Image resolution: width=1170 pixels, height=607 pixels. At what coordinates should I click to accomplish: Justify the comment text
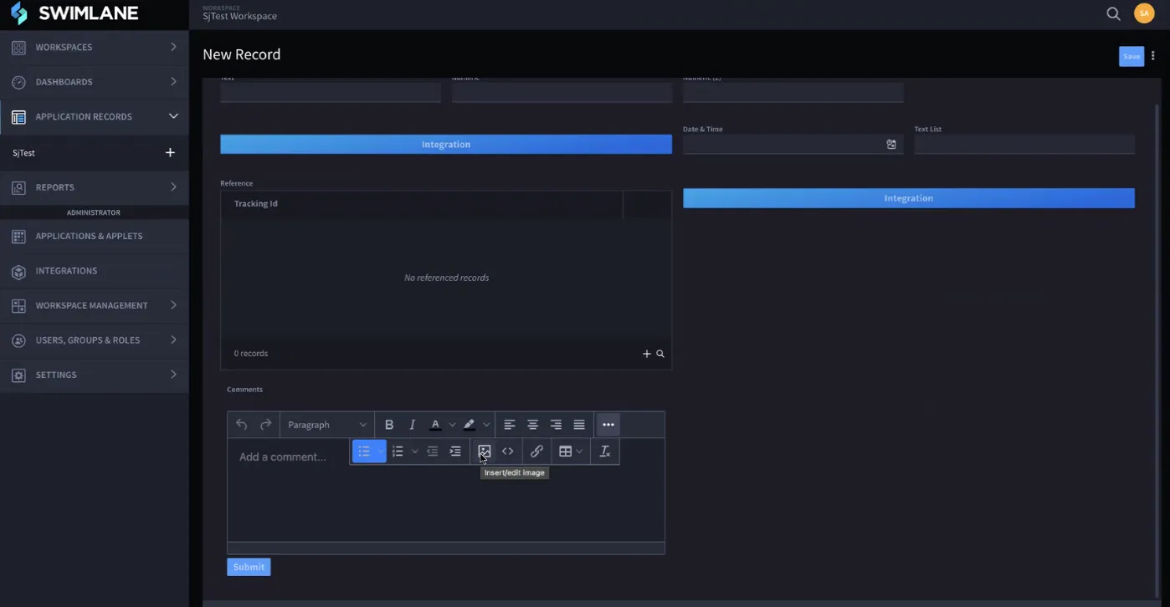(579, 425)
